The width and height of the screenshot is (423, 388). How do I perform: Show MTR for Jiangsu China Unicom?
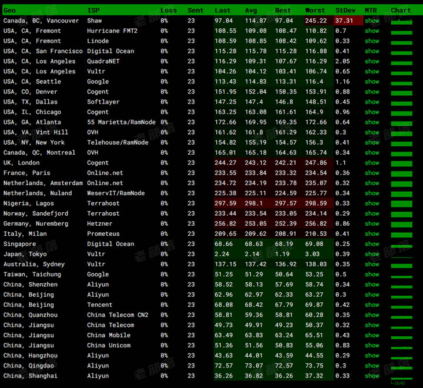coord(372,345)
